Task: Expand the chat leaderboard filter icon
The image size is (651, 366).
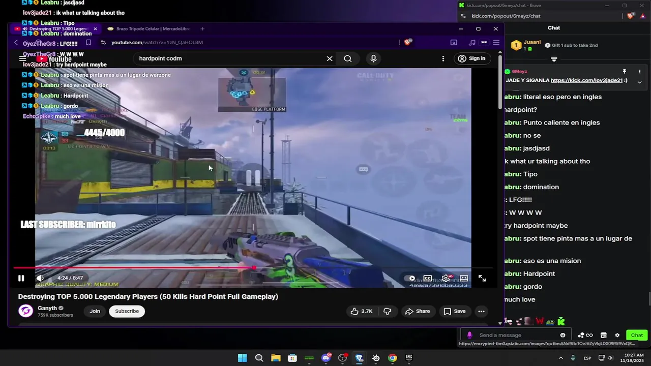Action: [554, 59]
